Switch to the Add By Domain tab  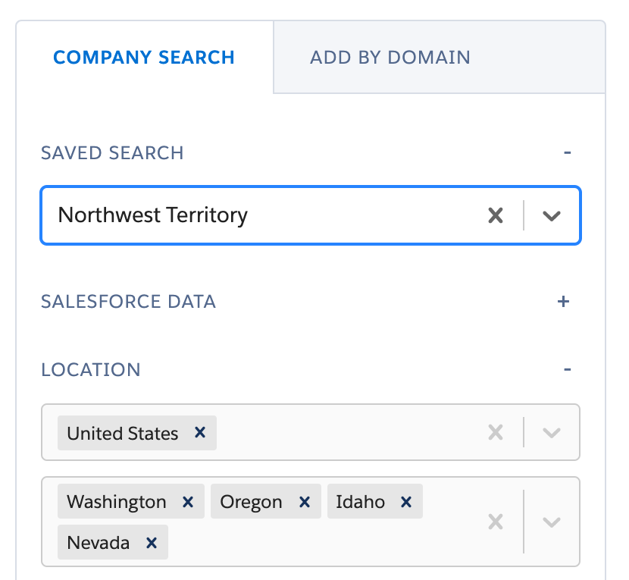coord(390,57)
